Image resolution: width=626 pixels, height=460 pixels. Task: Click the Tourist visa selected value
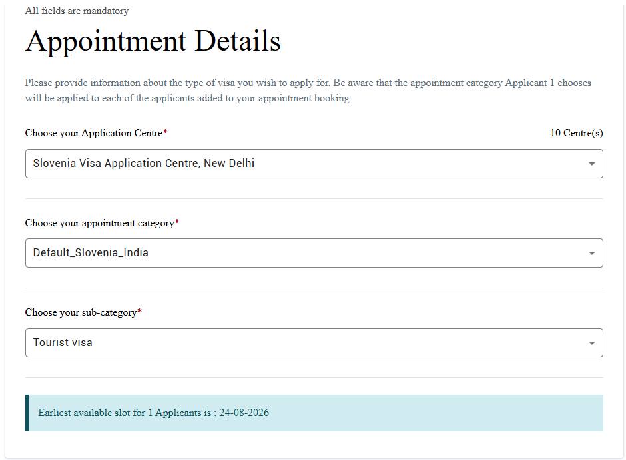63,342
